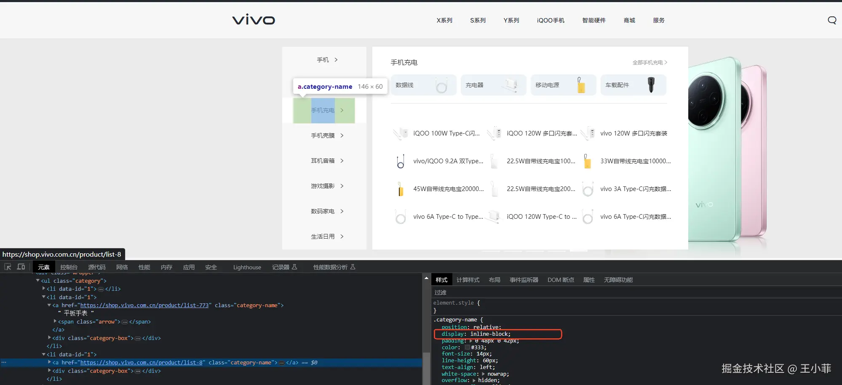Image resolution: width=842 pixels, height=385 pixels.
Task: Select the 生活日用 category in the sidebar
Action: 324,236
